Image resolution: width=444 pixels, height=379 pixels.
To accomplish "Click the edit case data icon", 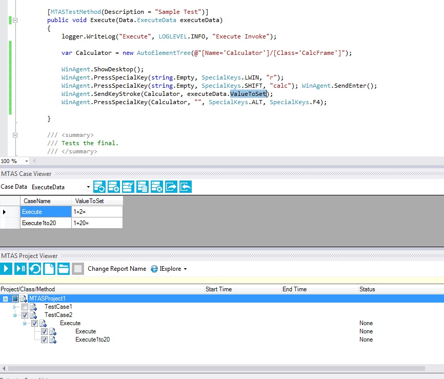I will (128, 187).
